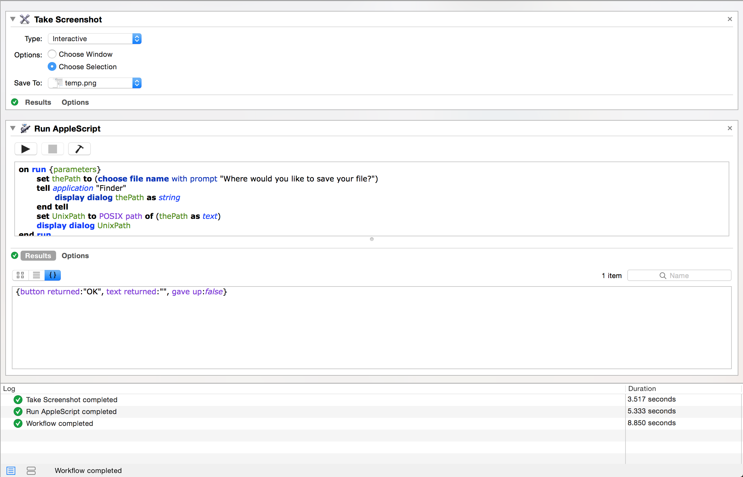Remove the Take Screenshot action
Viewport: 743px width, 477px height.
coord(730,19)
